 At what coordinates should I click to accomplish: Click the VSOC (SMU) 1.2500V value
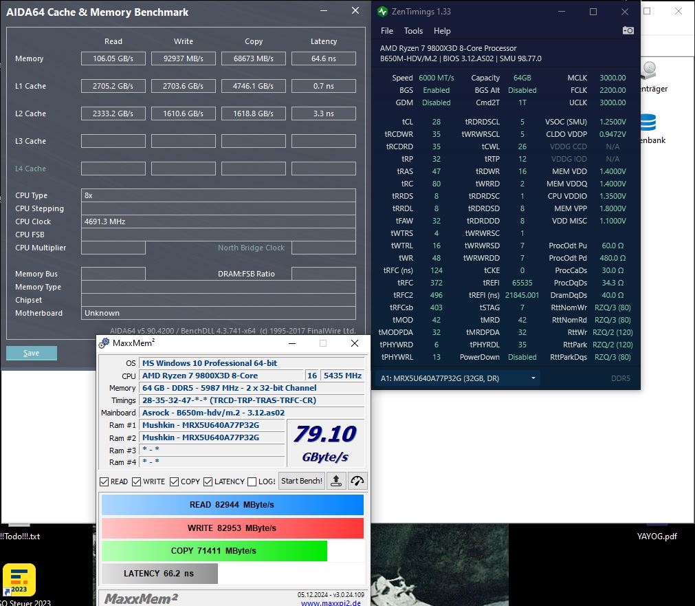[x=613, y=122]
